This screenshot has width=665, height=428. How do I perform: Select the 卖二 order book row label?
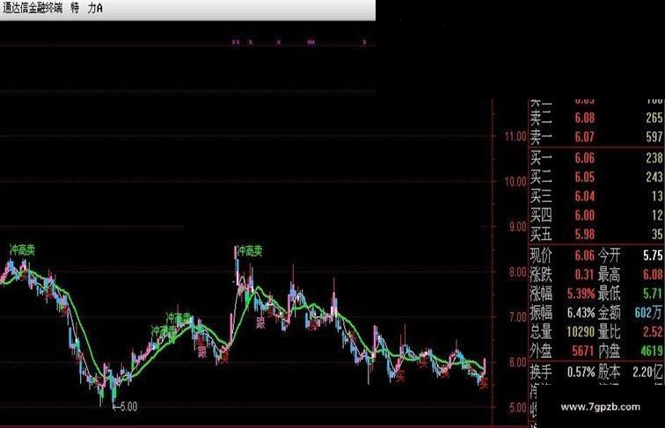[x=541, y=118]
